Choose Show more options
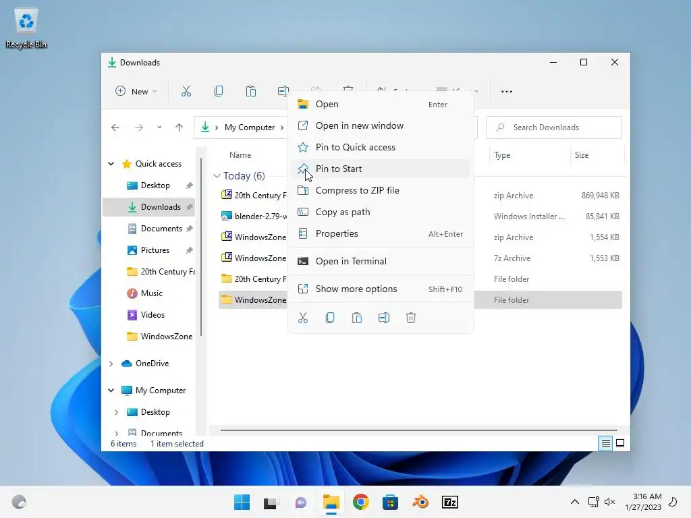 381,289
